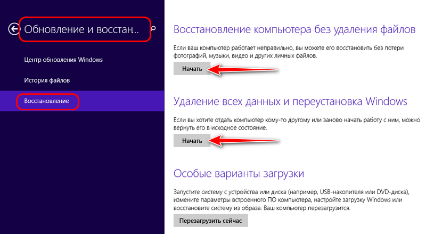Click Начать under restore without deleting files

tap(192, 69)
